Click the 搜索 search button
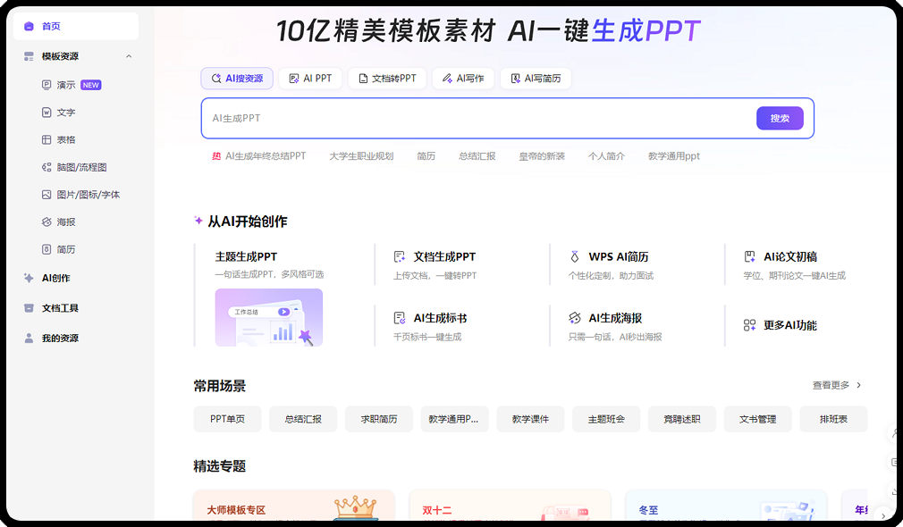 click(x=779, y=117)
